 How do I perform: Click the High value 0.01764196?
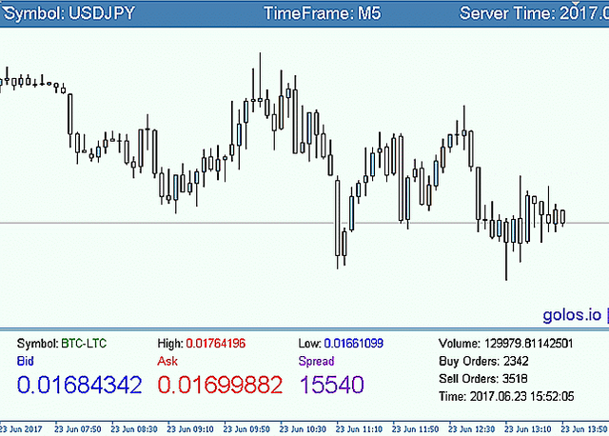(x=216, y=344)
